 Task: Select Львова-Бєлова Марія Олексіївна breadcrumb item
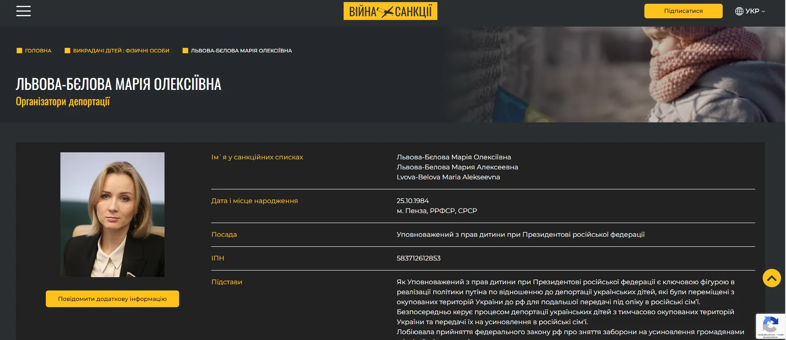[241, 51]
